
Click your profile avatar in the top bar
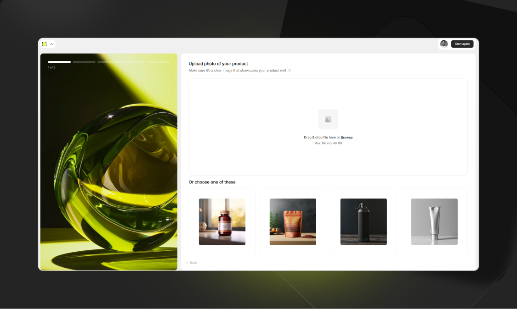443,44
